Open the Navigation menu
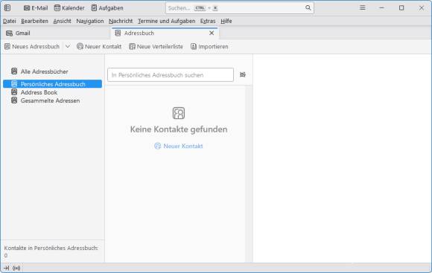This screenshot has height=273, width=432. tap(90, 21)
